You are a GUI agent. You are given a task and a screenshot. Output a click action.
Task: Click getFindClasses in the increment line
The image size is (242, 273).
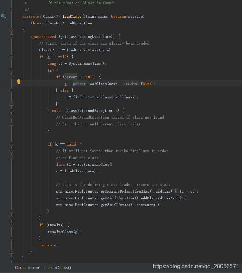tap(115, 205)
